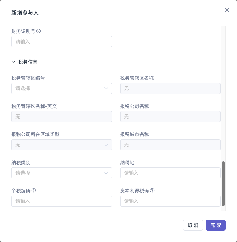
Task: Click the 个税编码 input field
Action: (61, 201)
